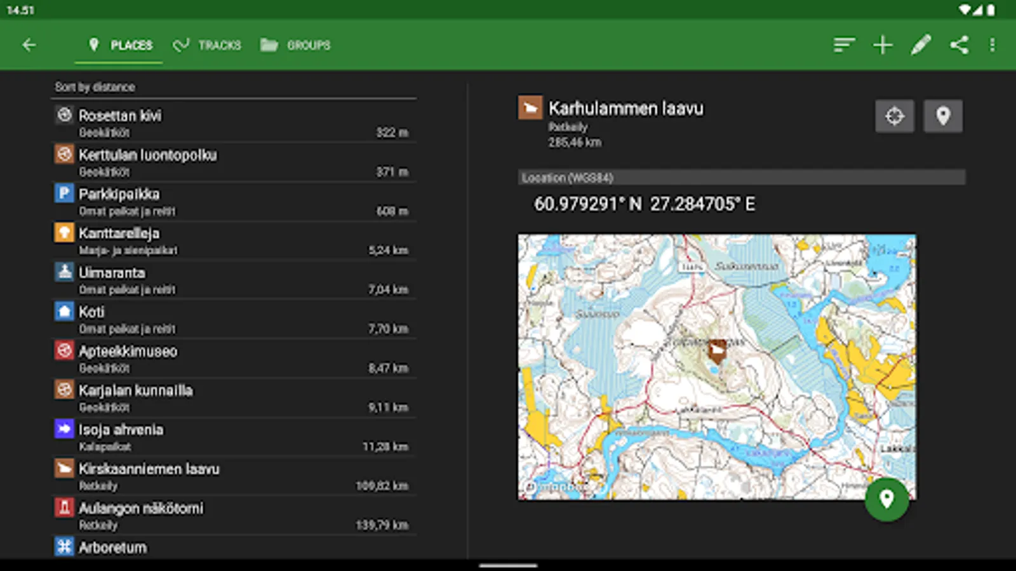
Task: Click the map preview thumbnail
Action: (x=716, y=367)
